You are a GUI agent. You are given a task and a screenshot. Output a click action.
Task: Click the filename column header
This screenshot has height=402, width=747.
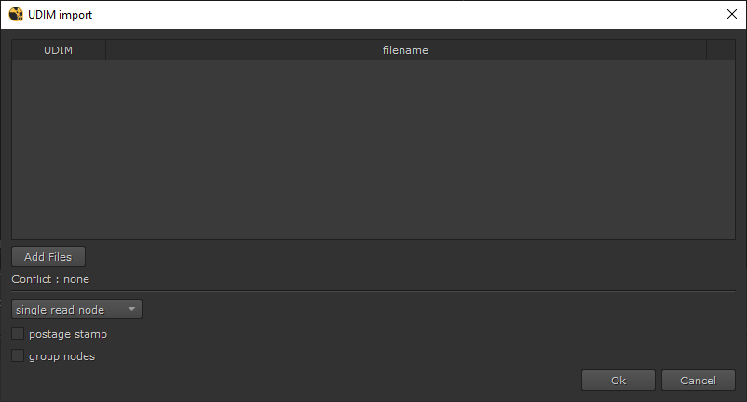point(405,50)
